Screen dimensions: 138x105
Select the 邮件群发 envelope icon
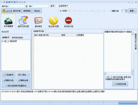coord(38,20)
